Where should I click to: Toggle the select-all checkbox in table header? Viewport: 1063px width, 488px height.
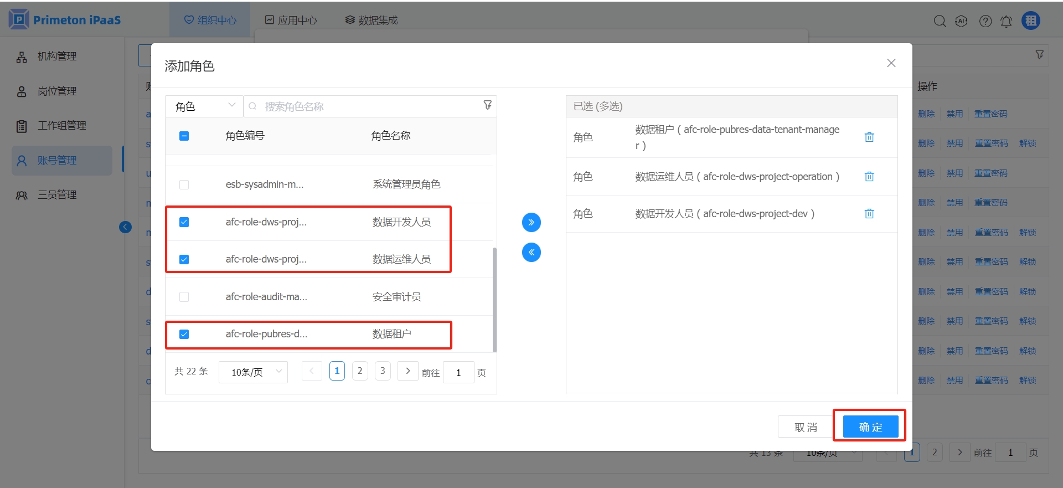point(184,136)
